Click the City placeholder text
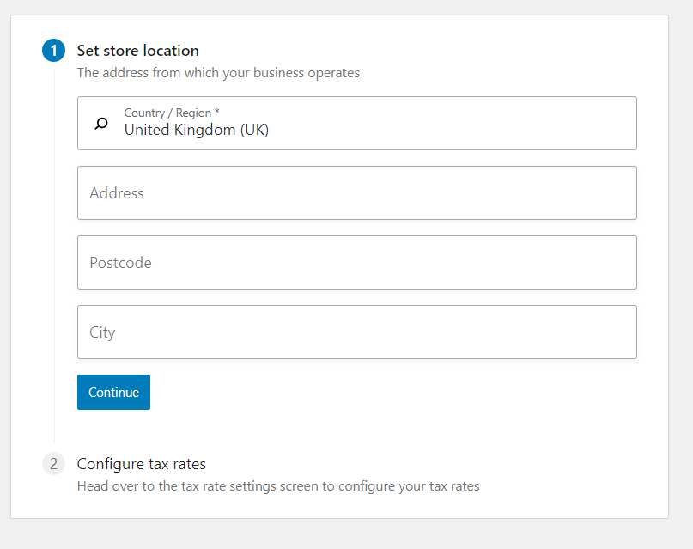This screenshot has height=549, width=693. tap(102, 332)
